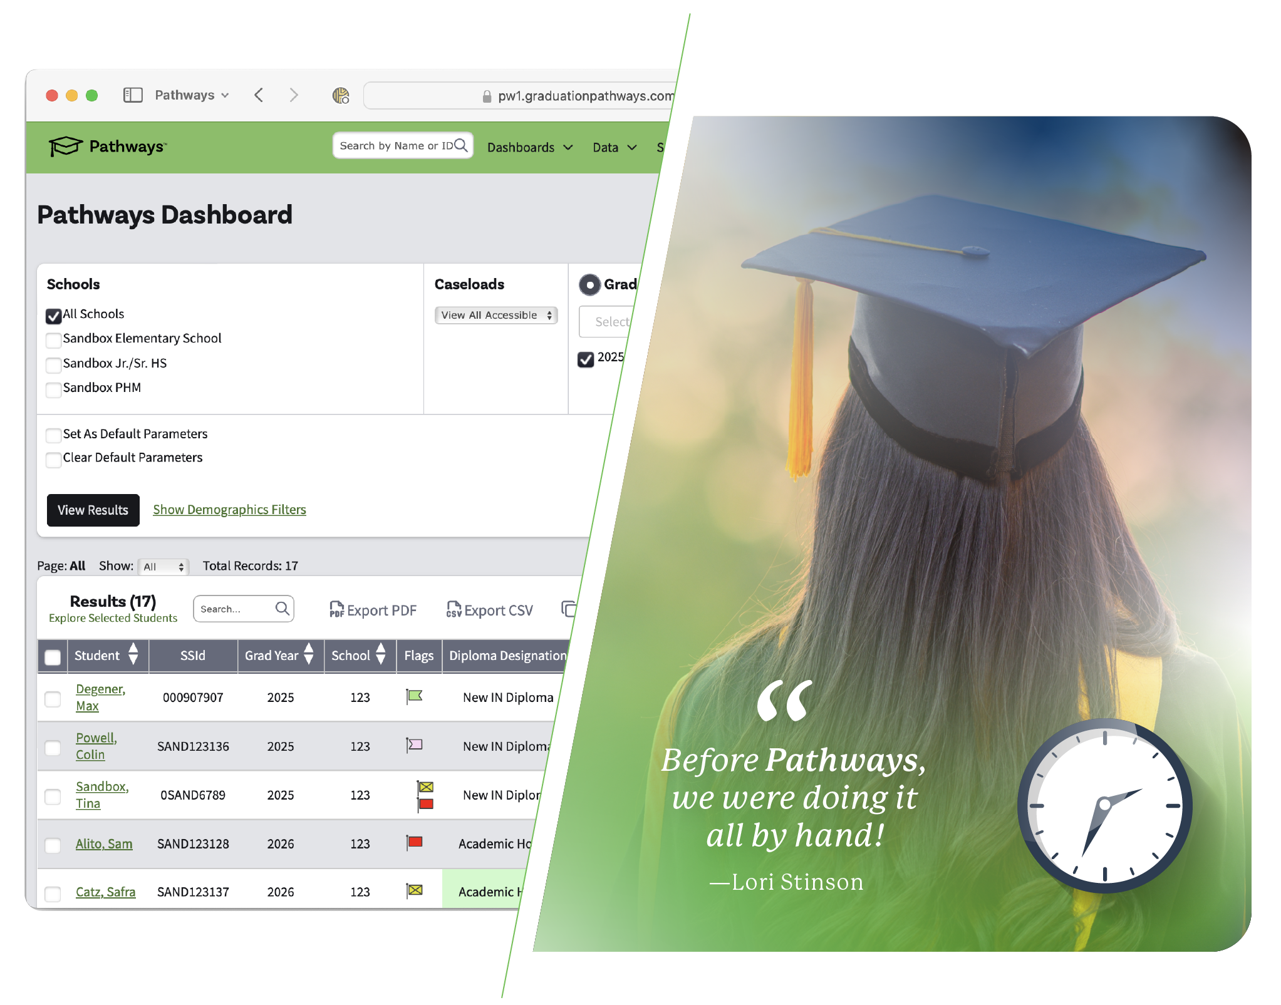Open student Sandbox, Tina

(x=102, y=795)
